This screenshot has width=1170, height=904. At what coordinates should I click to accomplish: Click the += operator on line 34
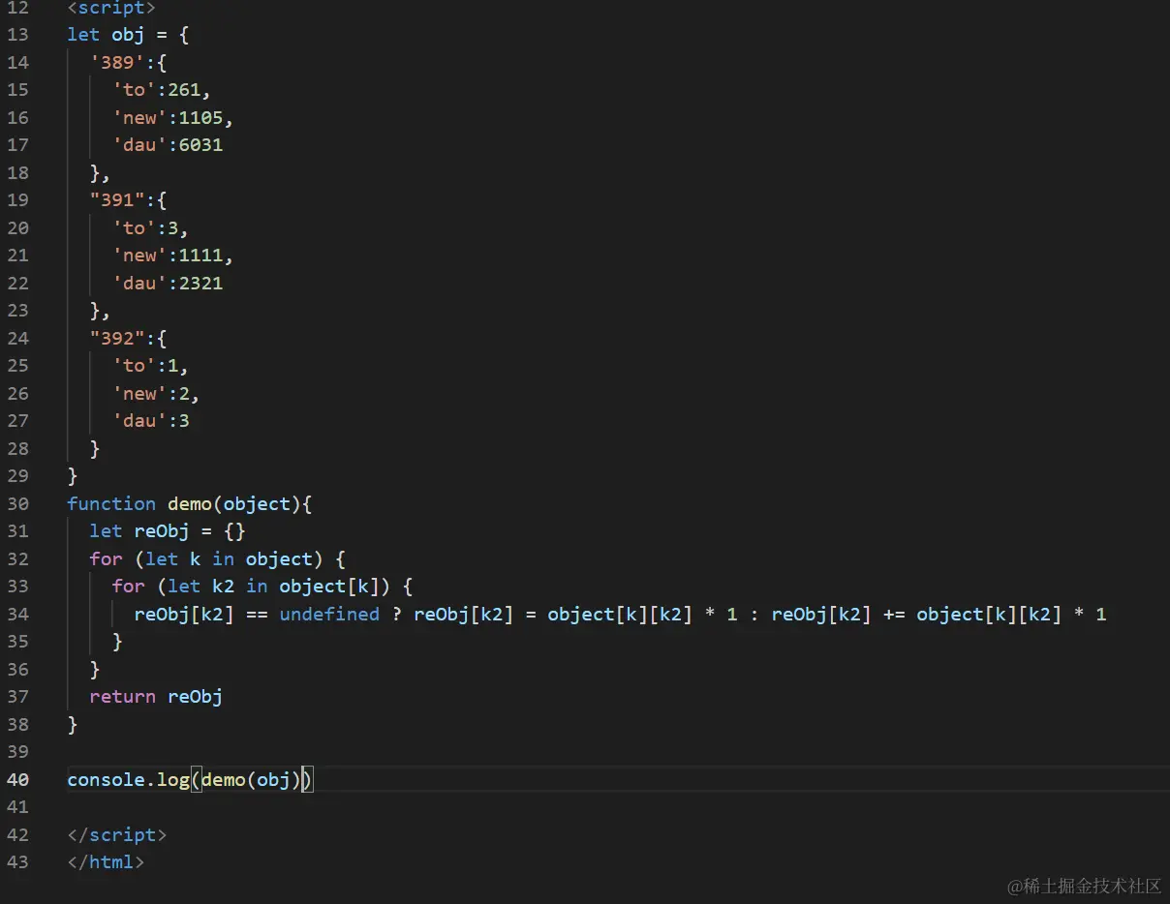pos(894,614)
